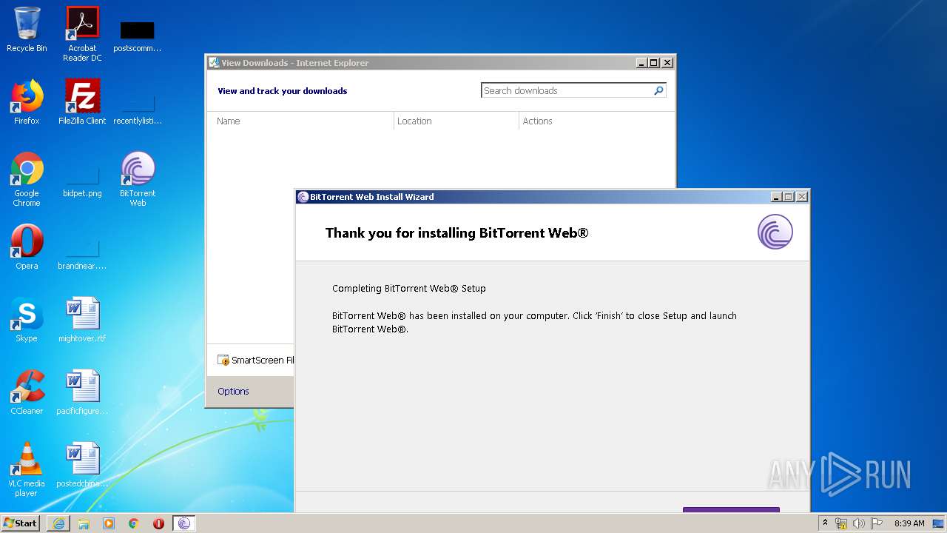Select the BitTorrent Web desktop shortcut
This screenshot has width=947, height=533.
(x=138, y=179)
